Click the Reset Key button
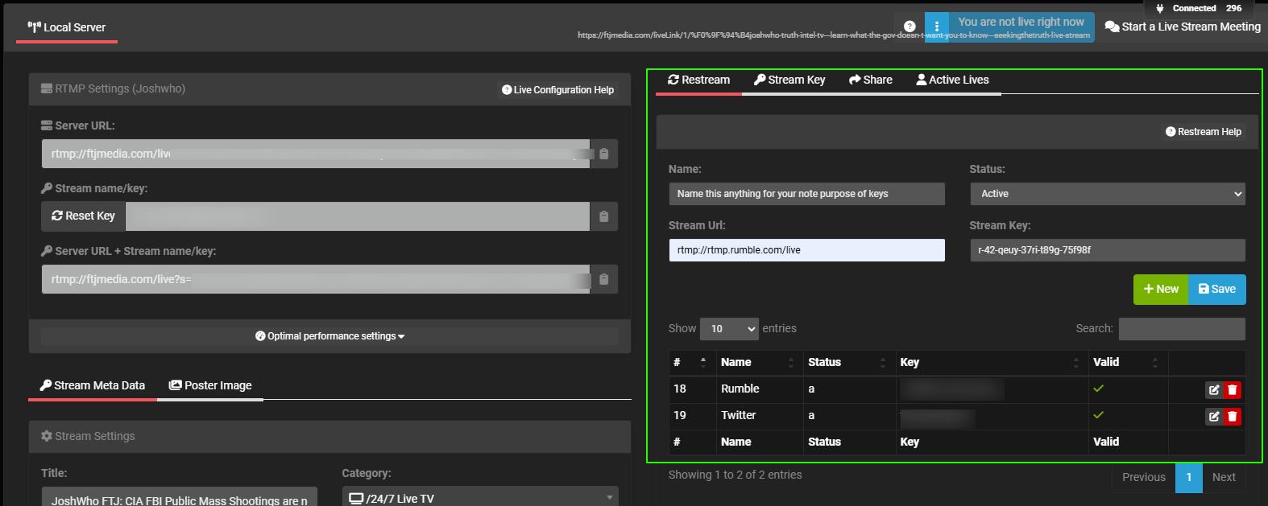The image size is (1268, 506). (84, 216)
